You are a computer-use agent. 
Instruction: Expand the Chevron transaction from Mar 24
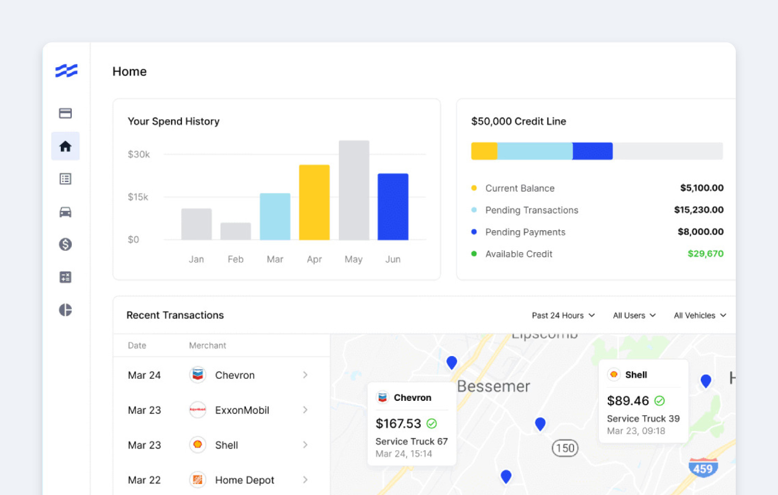(x=305, y=375)
